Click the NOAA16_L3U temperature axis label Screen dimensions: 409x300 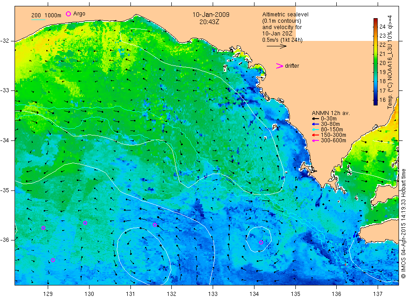390,62
